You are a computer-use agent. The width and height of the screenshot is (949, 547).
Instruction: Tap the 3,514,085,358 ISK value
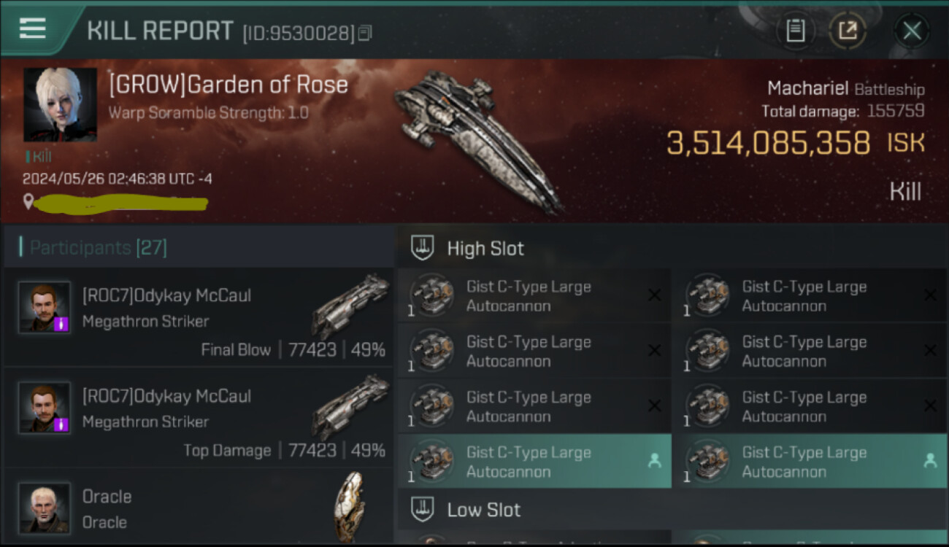pyautogui.click(x=795, y=143)
